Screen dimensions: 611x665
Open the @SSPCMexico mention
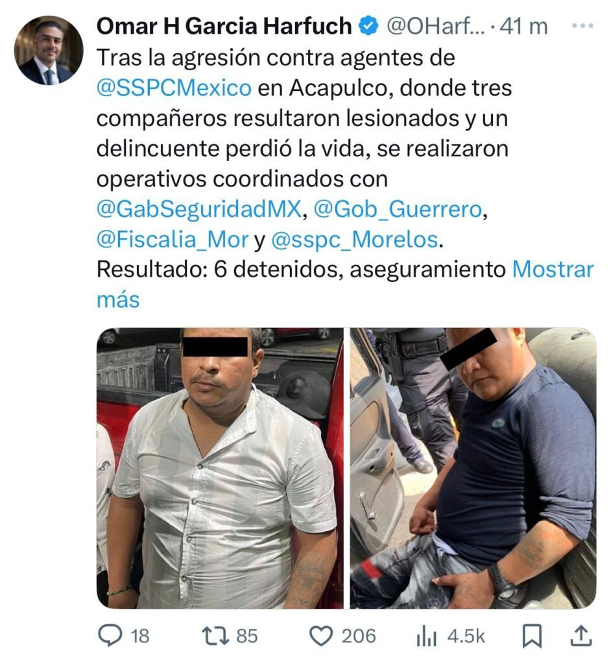174,88
